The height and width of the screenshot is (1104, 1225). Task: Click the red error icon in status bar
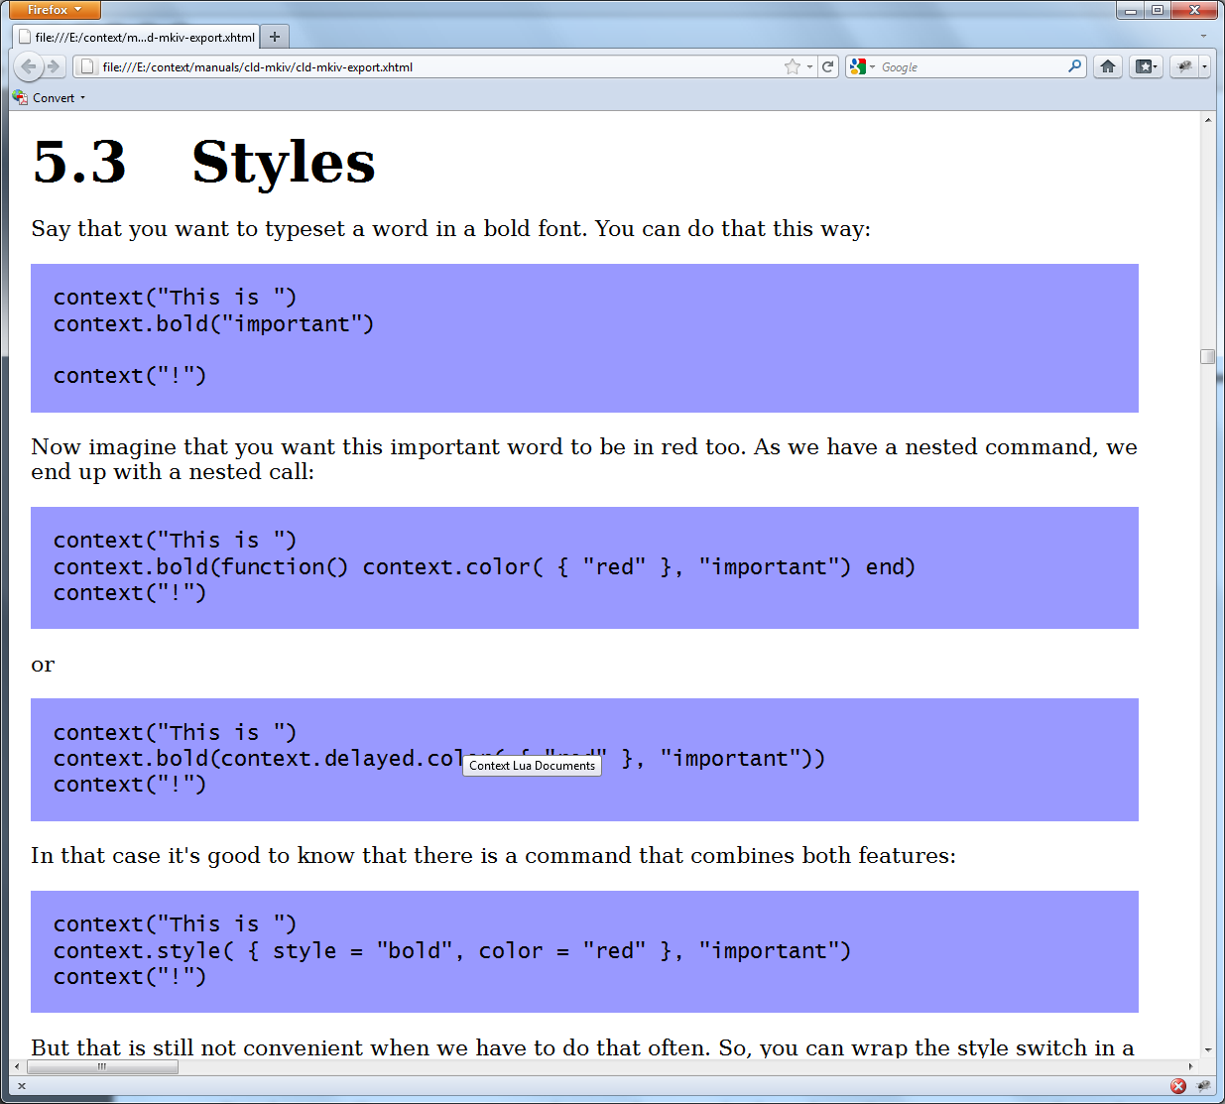(x=1178, y=1086)
